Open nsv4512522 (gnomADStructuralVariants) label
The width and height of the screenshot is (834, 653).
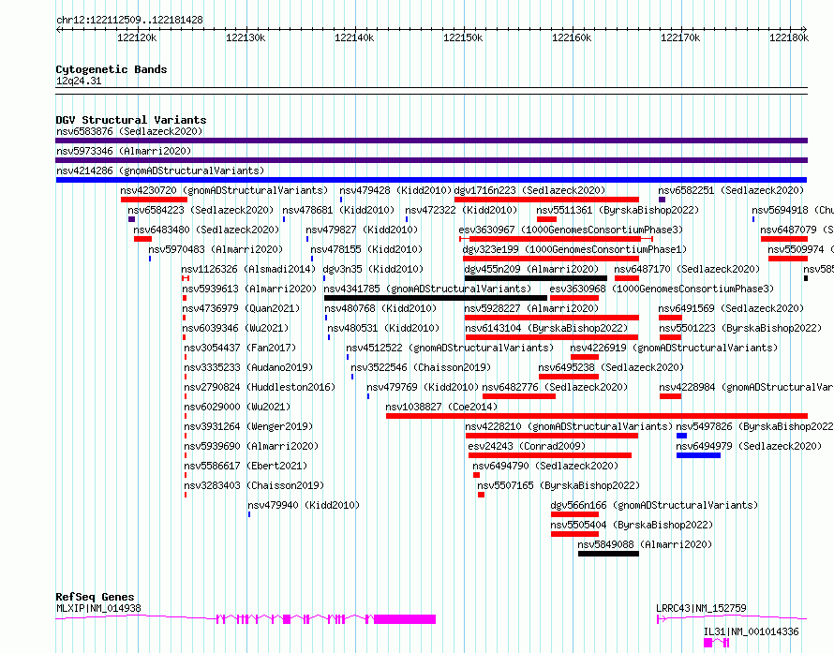point(450,348)
